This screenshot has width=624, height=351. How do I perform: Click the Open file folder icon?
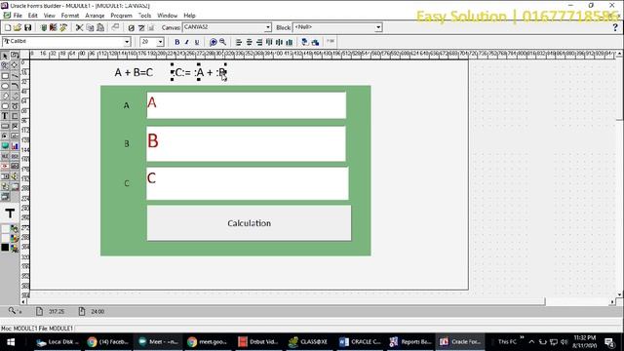tap(18, 27)
